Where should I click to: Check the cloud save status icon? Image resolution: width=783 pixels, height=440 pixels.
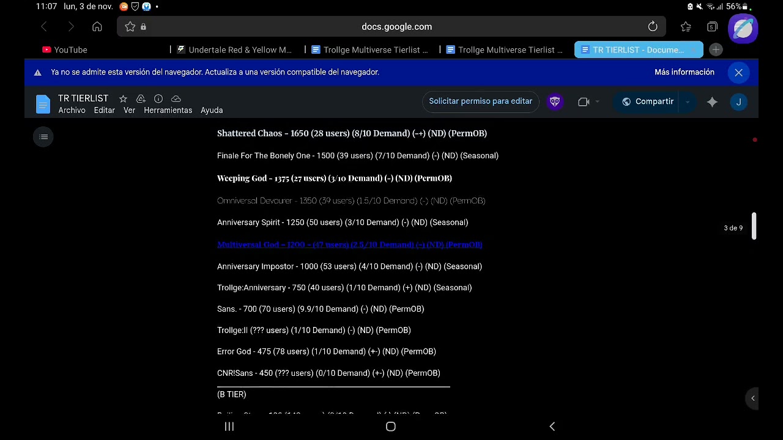[x=176, y=98]
